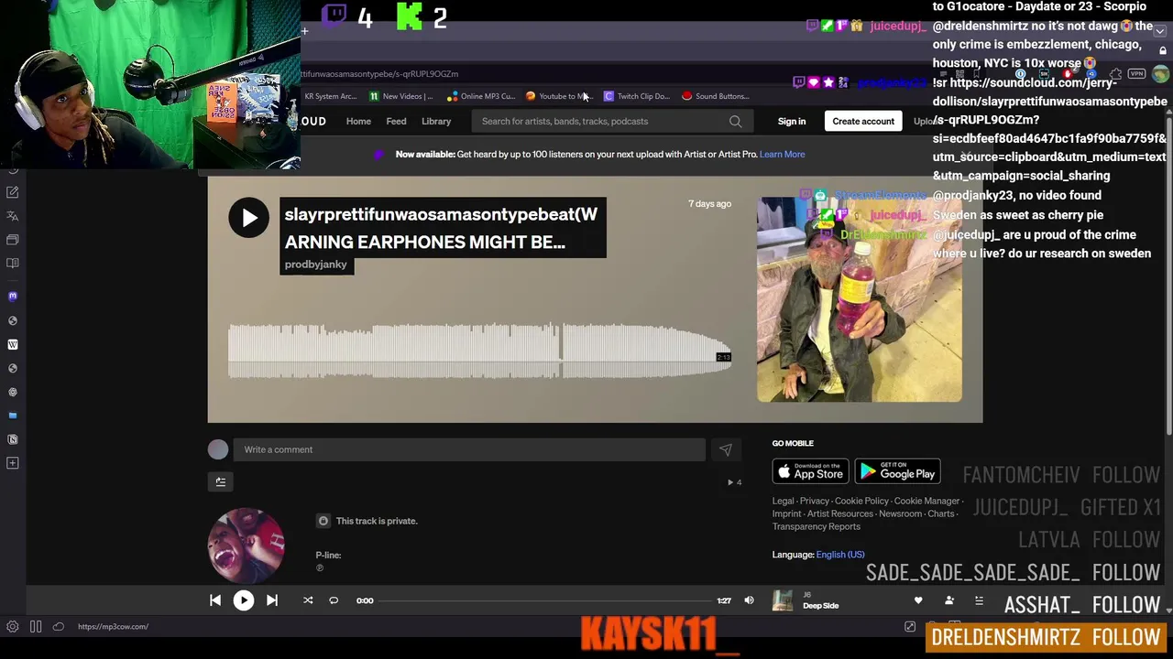The image size is (1173, 659).
Task: Focus the Write a comment field
Action: click(469, 449)
